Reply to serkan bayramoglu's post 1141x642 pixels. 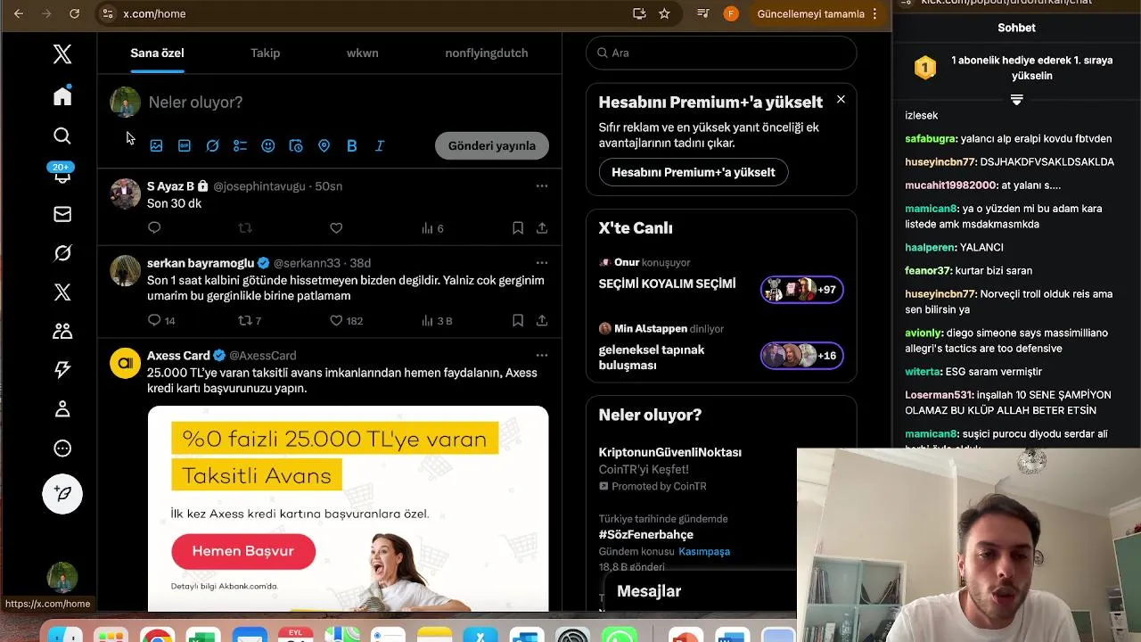[161, 320]
